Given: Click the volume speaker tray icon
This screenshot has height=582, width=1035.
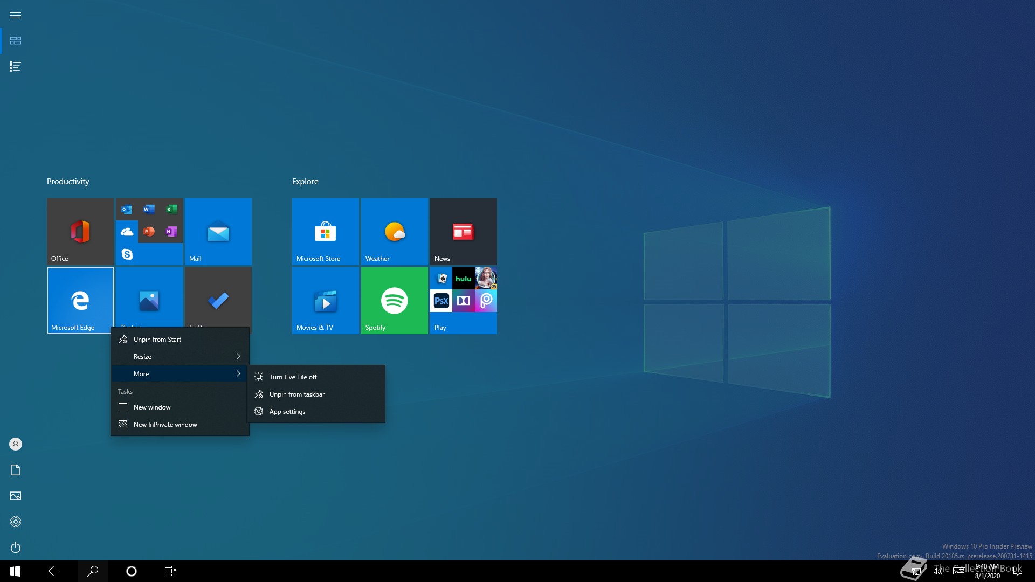Looking at the screenshot, I should [938, 571].
